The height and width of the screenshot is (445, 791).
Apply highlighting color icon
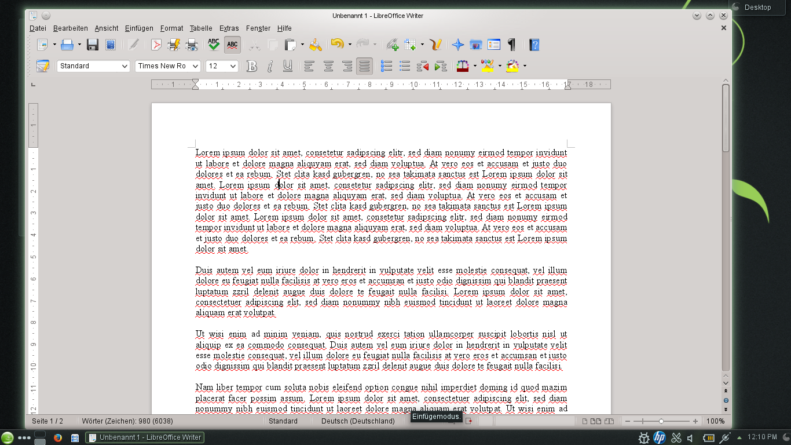(x=488, y=66)
